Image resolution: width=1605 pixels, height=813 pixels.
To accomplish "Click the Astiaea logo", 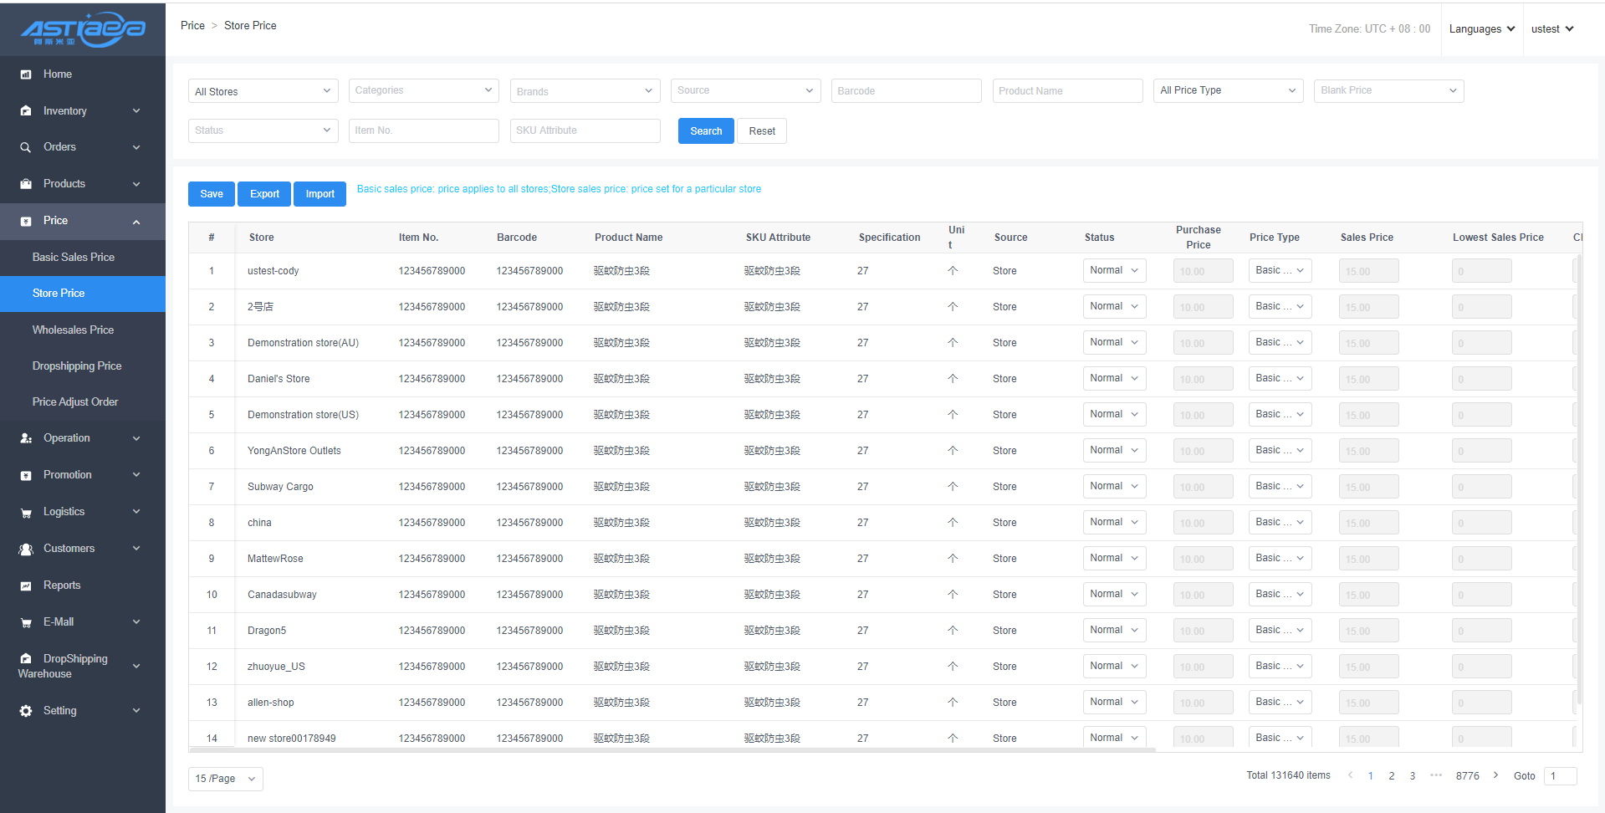I will click(83, 29).
